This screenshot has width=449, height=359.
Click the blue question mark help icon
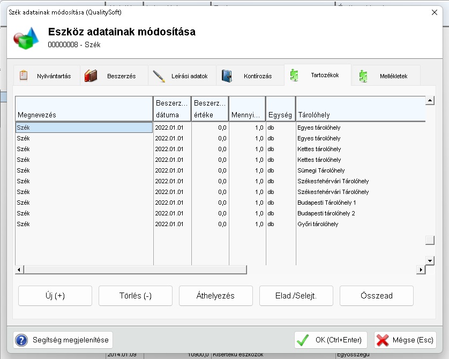[21, 340]
